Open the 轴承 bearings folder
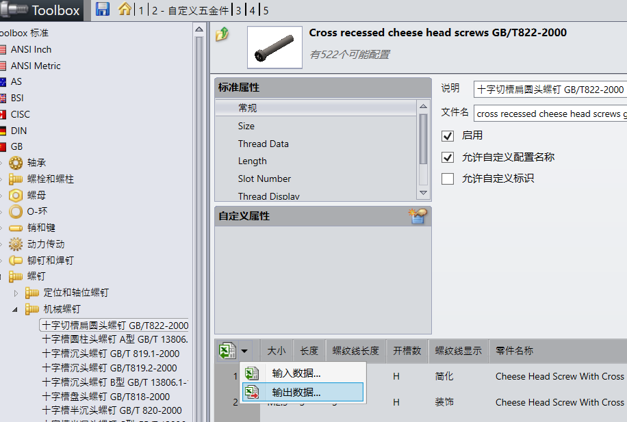This screenshot has height=422, width=627. (36, 163)
